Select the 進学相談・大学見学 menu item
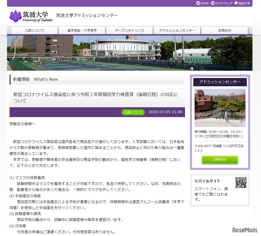This screenshot has width=261, height=236. coord(82,30)
